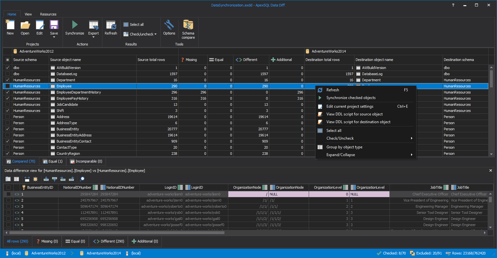The image size is (497, 258).
Task: Refresh results using ribbon Refresh icon
Action: (111, 25)
